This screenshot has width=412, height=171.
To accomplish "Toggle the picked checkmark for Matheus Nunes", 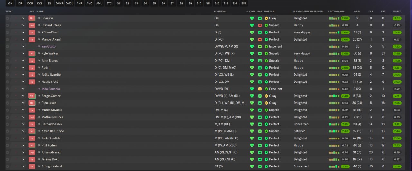I will (7, 117).
